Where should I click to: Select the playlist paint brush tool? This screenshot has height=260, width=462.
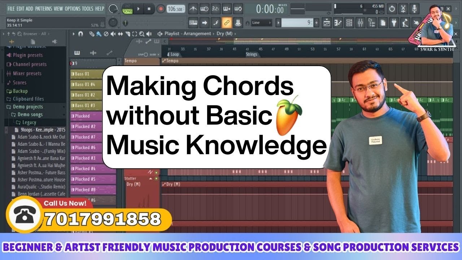(x=99, y=34)
